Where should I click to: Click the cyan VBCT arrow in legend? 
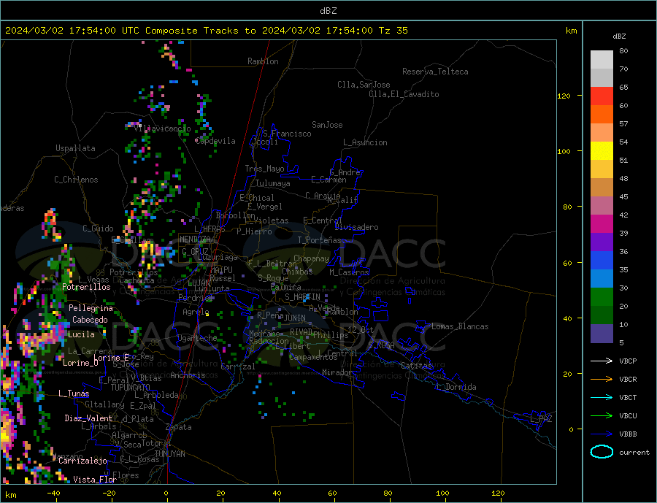602,397
